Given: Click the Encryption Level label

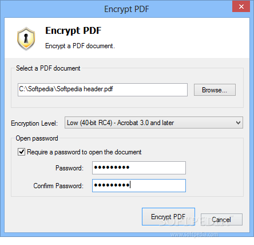Looking at the screenshot, I should (34, 123).
